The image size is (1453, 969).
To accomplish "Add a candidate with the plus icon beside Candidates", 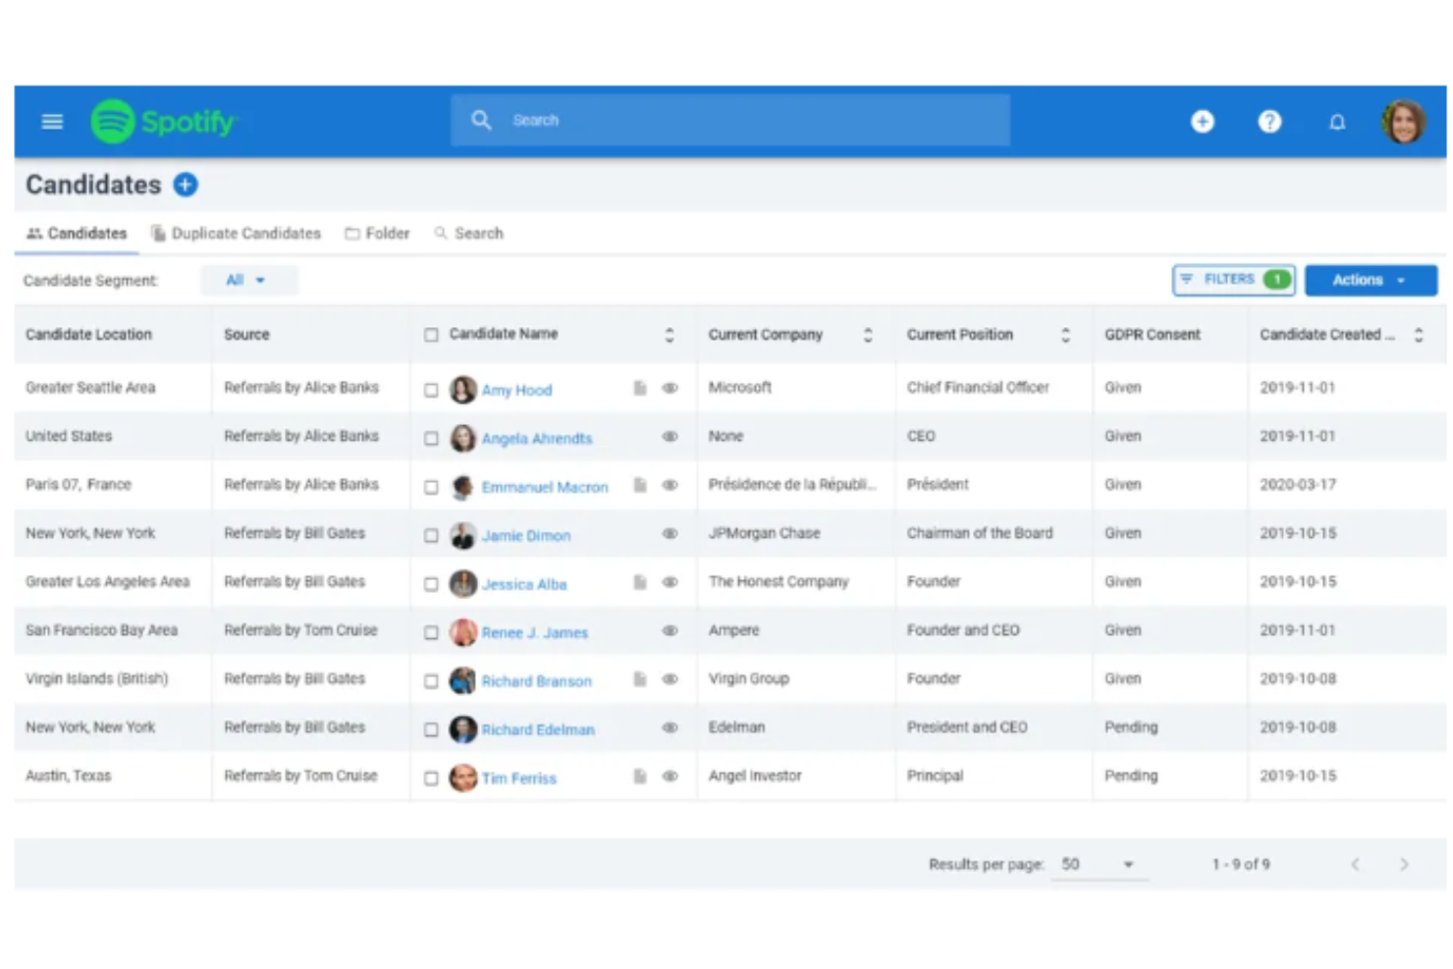I will click(x=186, y=185).
